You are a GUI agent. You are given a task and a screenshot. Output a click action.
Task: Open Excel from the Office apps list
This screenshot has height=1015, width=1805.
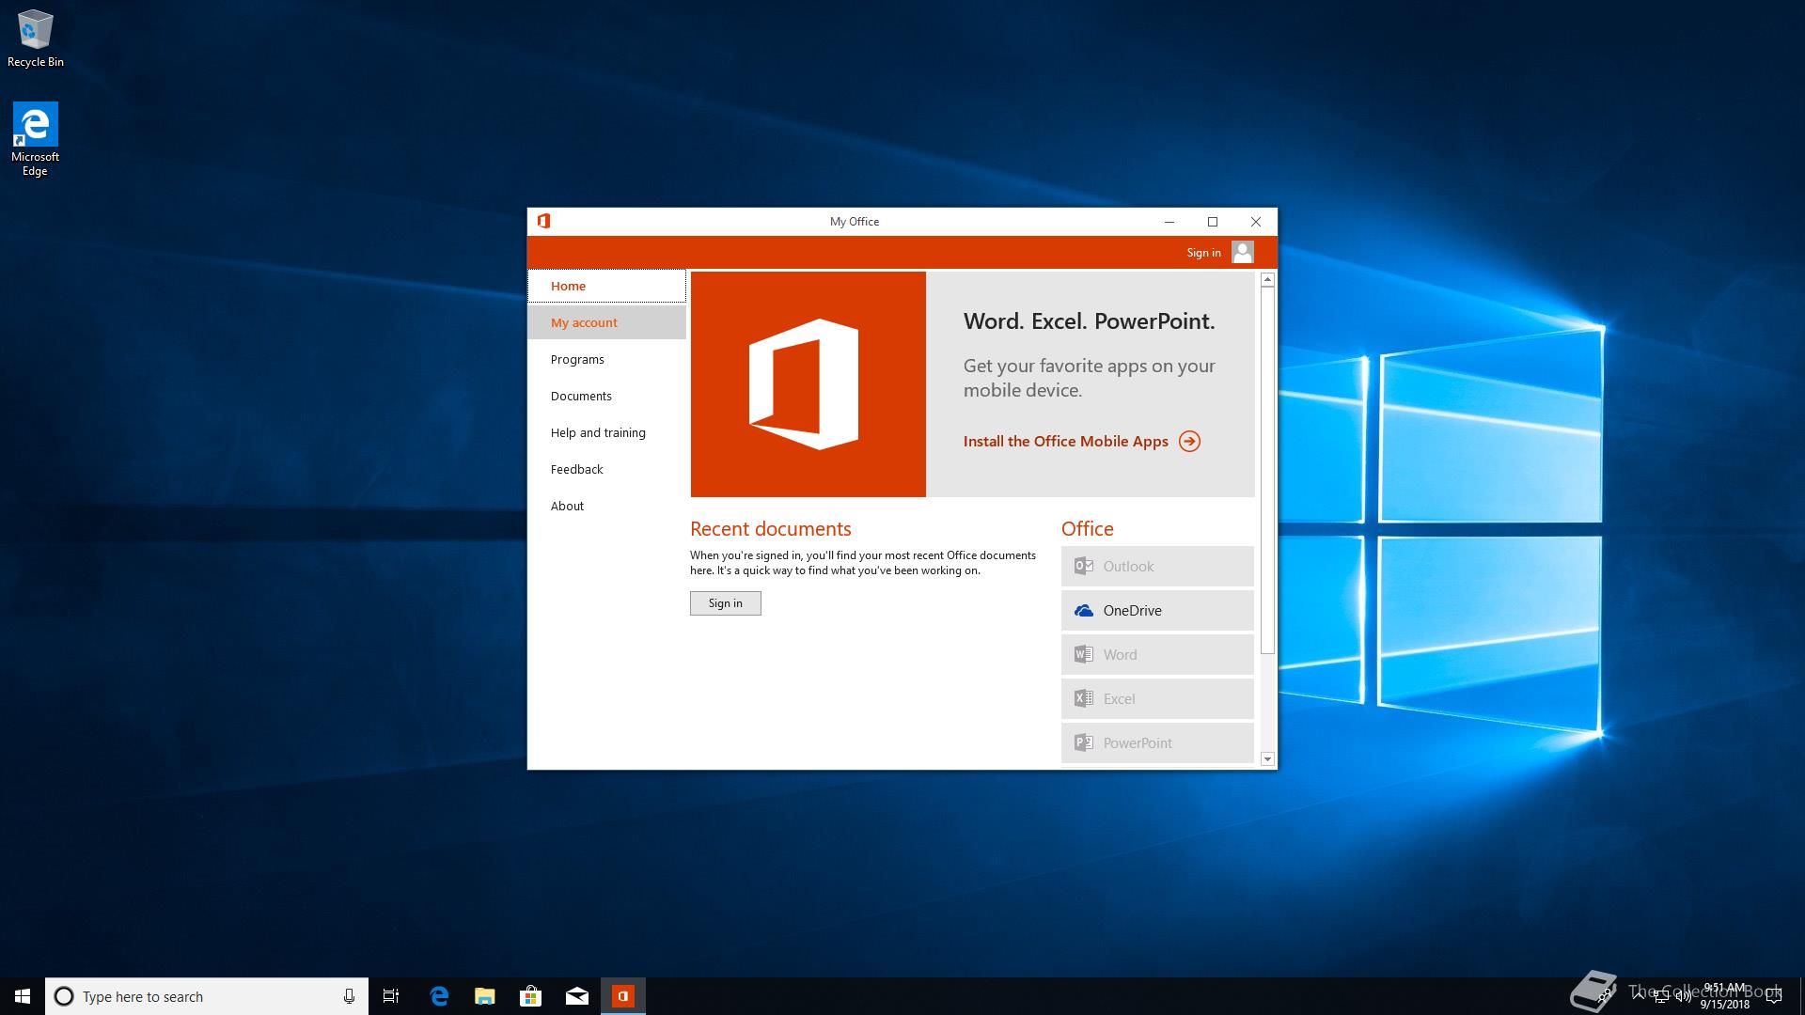point(1156,698)
